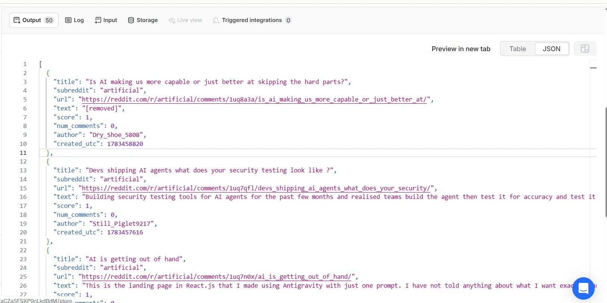607x303 pixels.
Task: Click author value "Dry_Shoe_5808"
Action: pos(116,135)
